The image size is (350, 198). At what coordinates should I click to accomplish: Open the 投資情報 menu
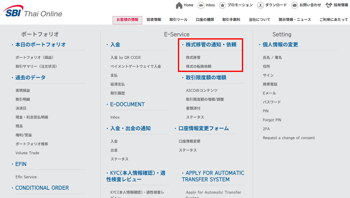click(x=154, y=20)
